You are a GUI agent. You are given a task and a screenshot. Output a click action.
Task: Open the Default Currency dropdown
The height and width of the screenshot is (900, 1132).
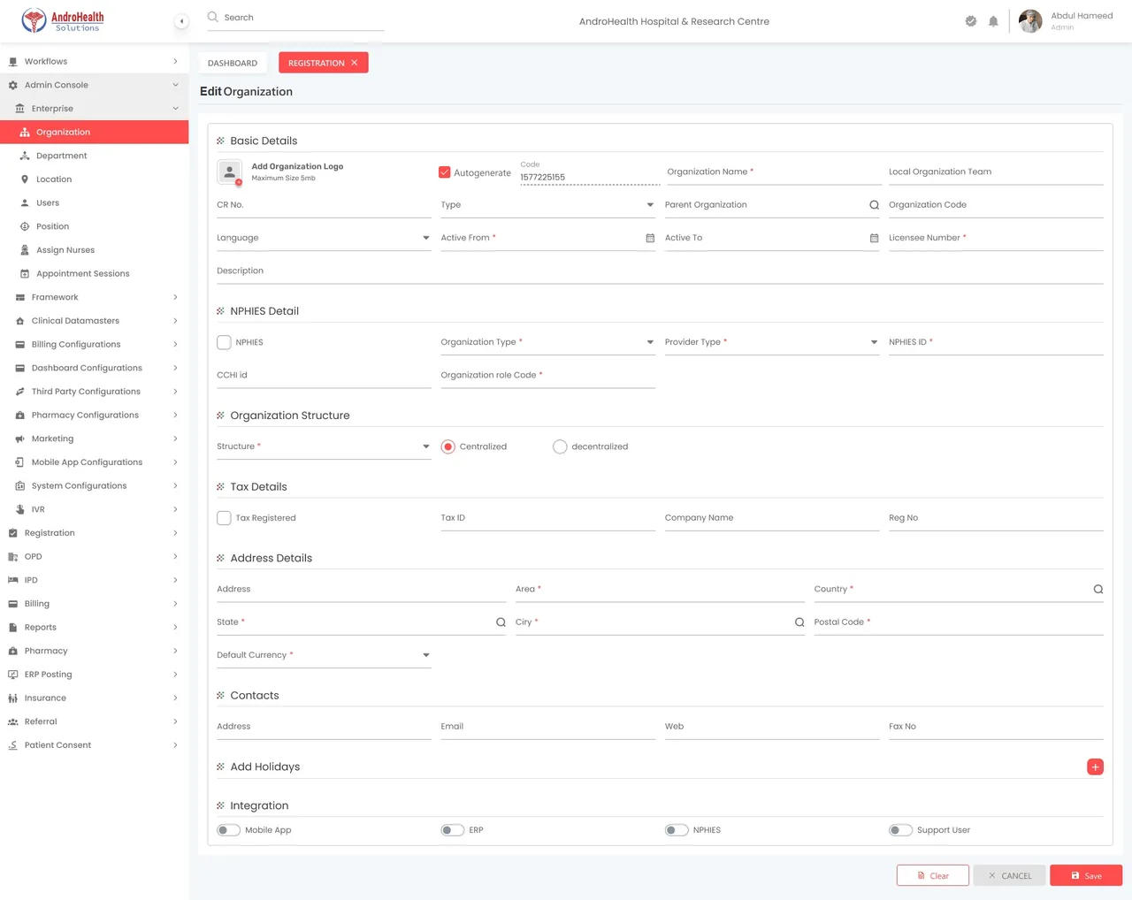pos(324,655)
